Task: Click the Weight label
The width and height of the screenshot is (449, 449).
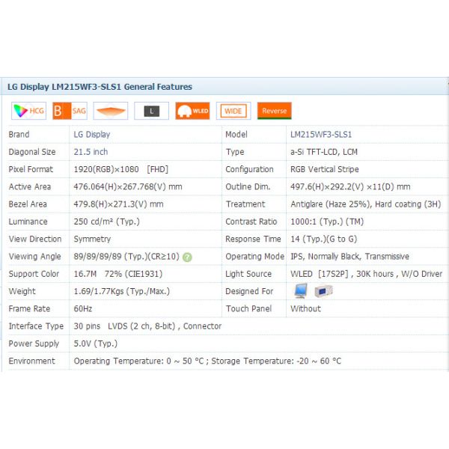Action: [x=22, y=292]
